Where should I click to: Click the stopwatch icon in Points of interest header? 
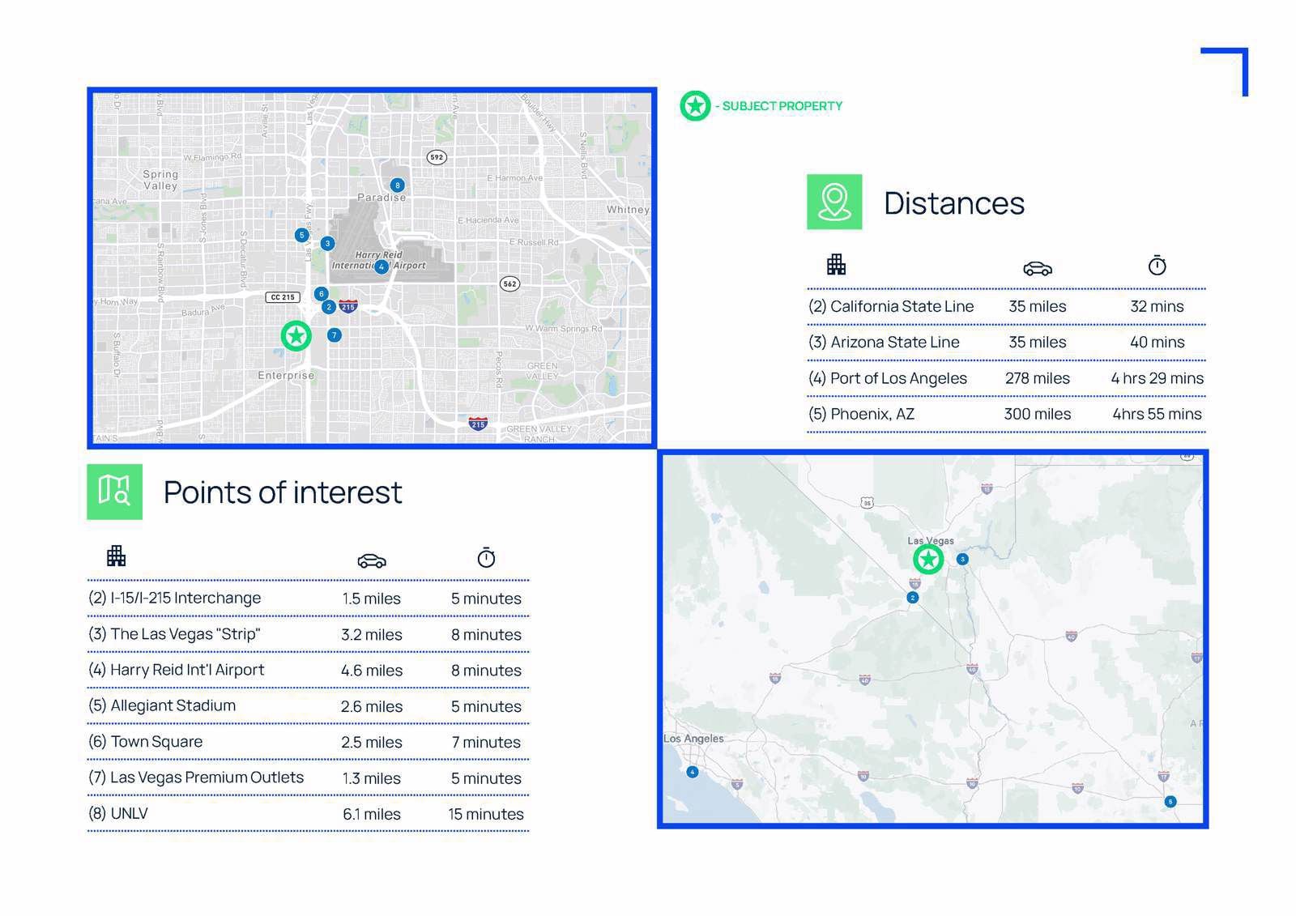coord(486,557)
